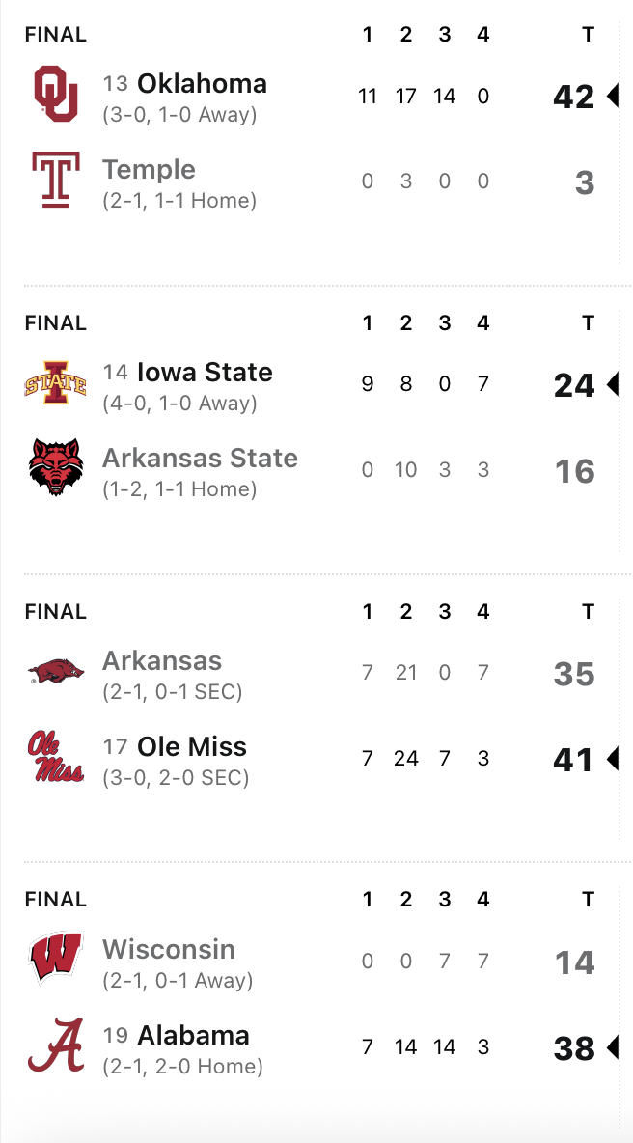This screenshot has height=1143, width=633.
Task: Open the Oklahoma team page link
Action: pos(202,84)
